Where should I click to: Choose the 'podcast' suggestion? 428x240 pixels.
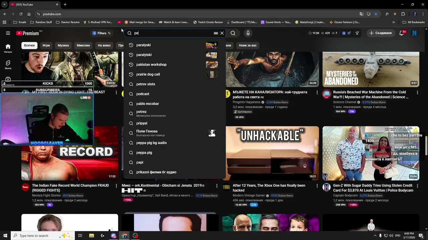[x=175, y=94]
